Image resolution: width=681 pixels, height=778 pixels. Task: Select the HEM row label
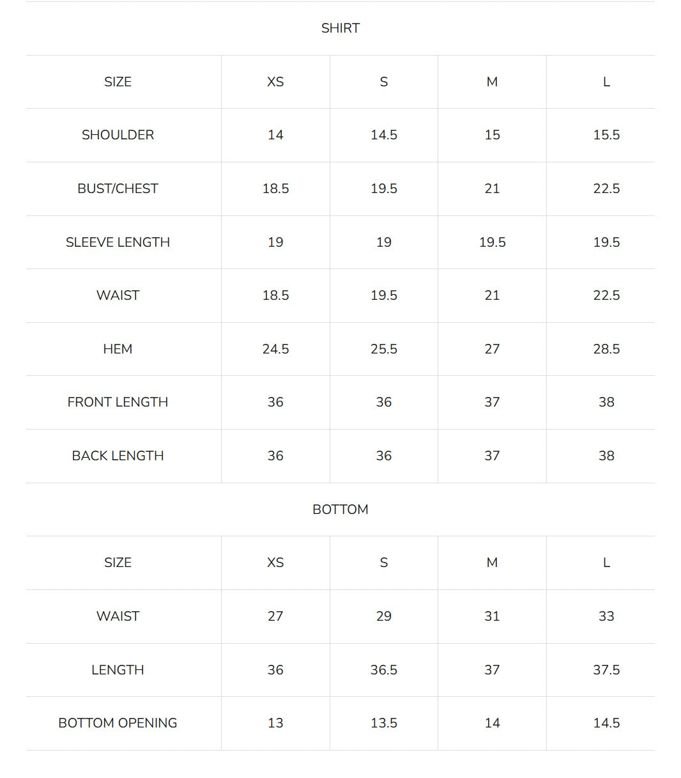(118, 349)
